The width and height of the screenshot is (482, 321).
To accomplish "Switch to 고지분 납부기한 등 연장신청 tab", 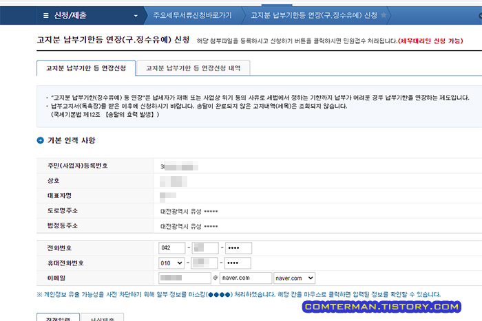I will point(86,68).
